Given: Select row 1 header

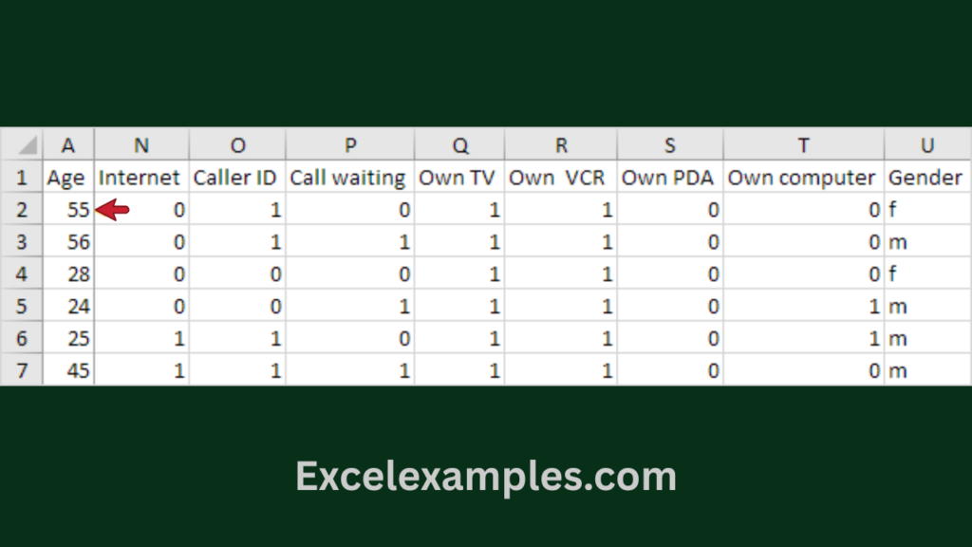Looking at the screenshot, I should (21, 178).
